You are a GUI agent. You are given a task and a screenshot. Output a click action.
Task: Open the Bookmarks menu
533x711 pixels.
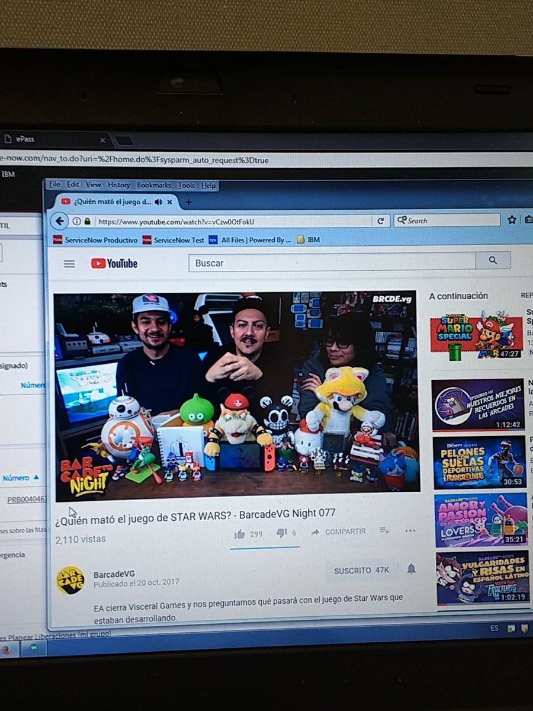[x=154, y=185]
